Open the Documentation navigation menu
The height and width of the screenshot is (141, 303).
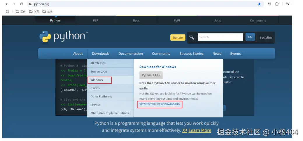coord(131,54)
